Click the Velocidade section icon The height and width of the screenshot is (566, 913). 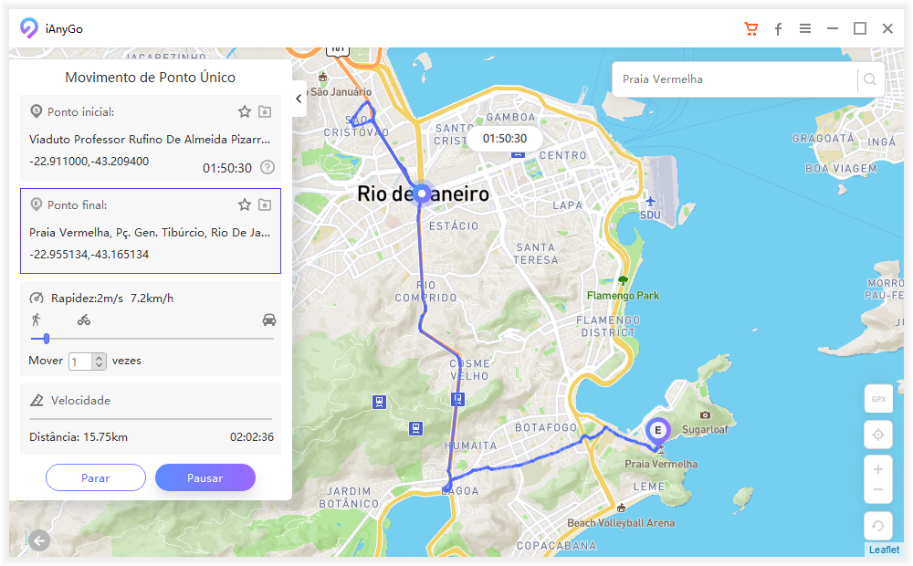click(x=37, y=400)
